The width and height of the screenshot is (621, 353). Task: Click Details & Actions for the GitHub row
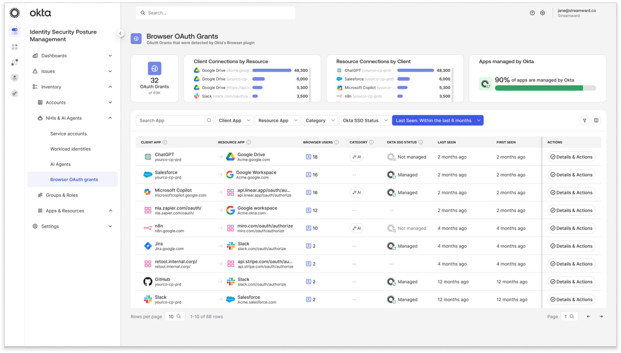pos(571,281)
